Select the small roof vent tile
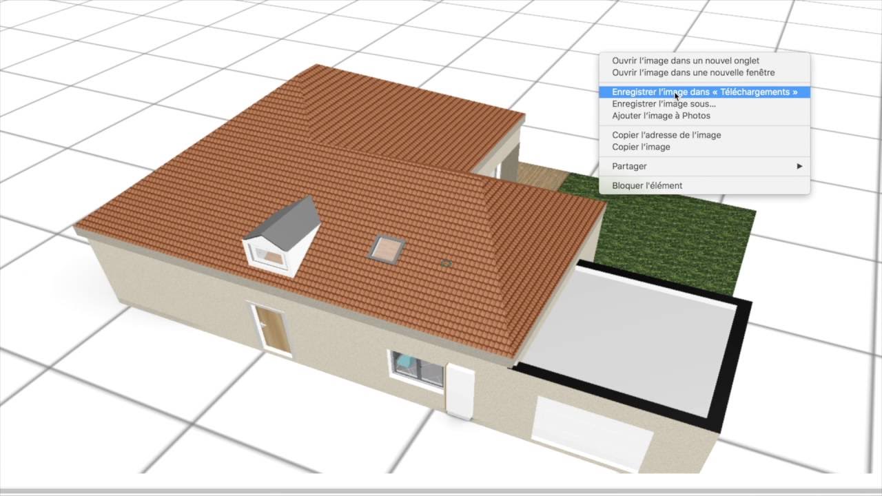Image resolution: width=882 pixels, height=496 pixels. [x=446, y=263]
